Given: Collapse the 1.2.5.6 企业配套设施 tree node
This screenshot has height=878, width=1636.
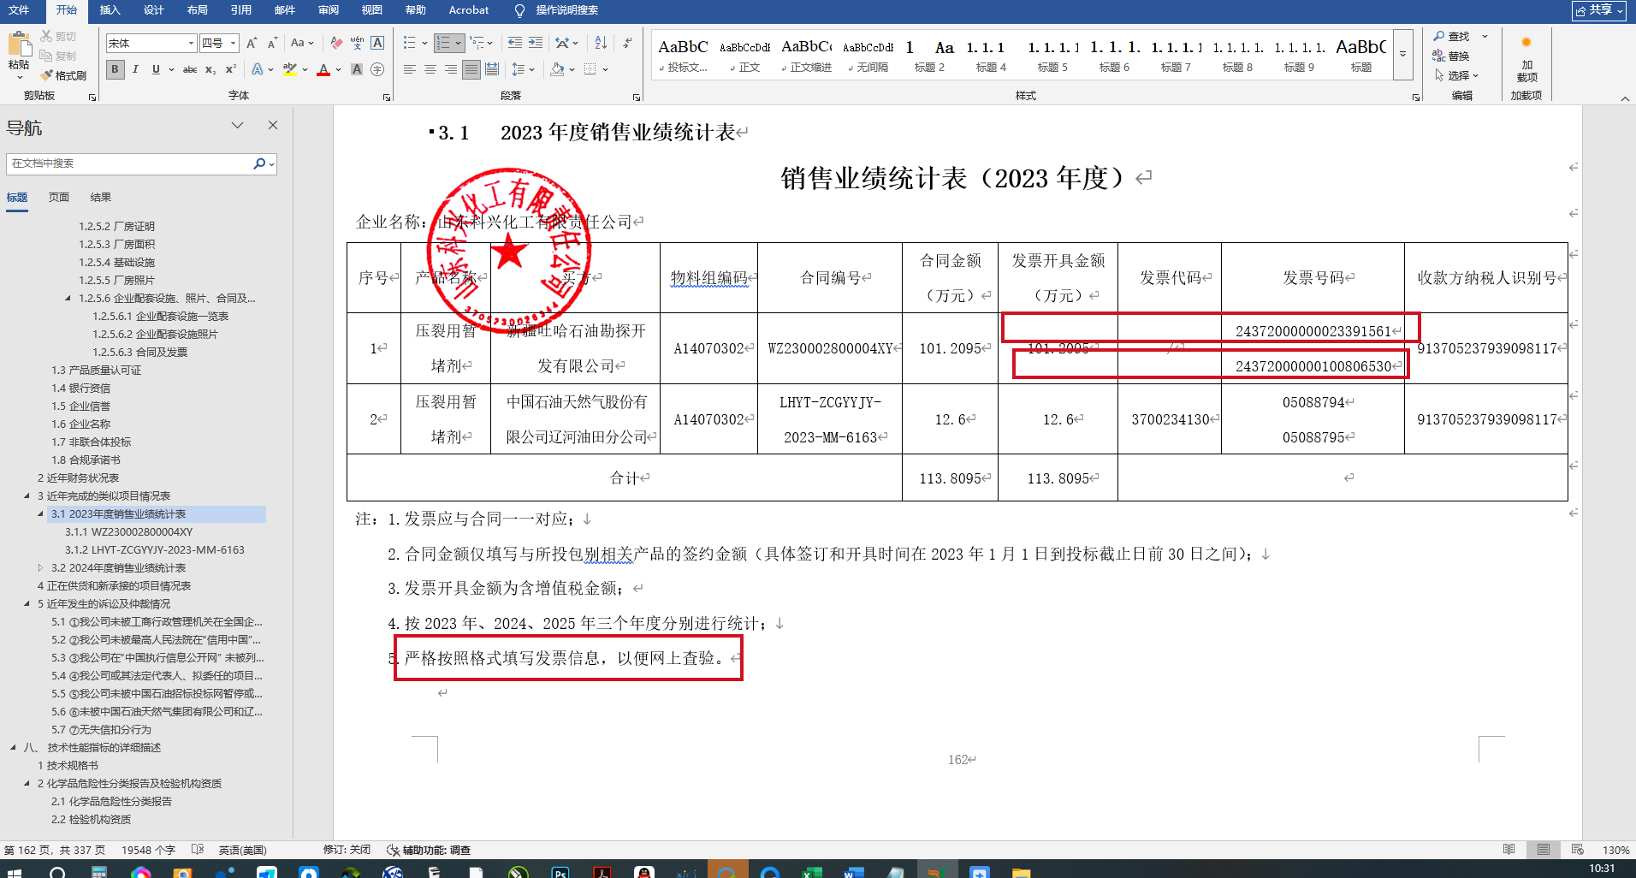Looking at the screenshot, I should click(x=68, y=299).
